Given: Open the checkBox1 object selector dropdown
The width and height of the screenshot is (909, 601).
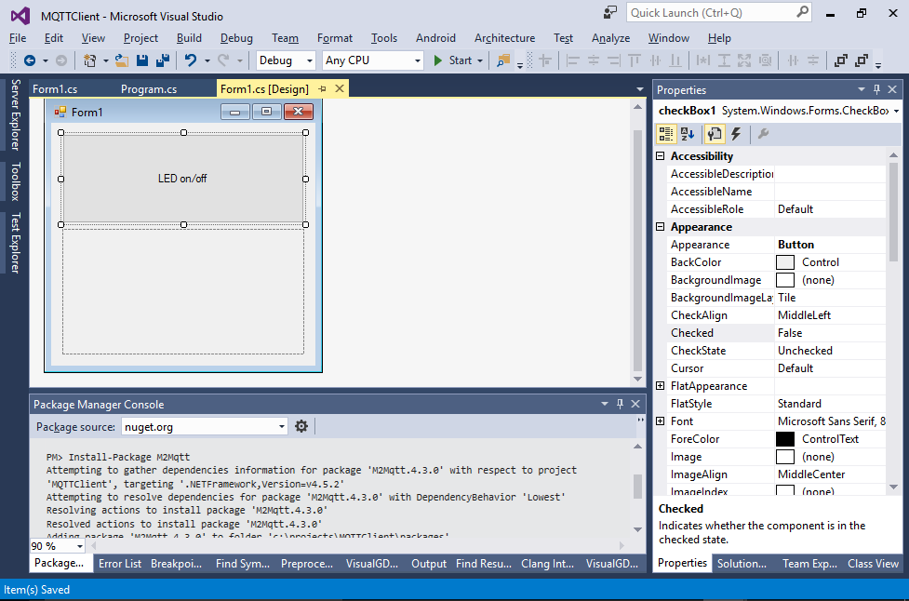Looking at the screenshot, I should click(896, 111).
